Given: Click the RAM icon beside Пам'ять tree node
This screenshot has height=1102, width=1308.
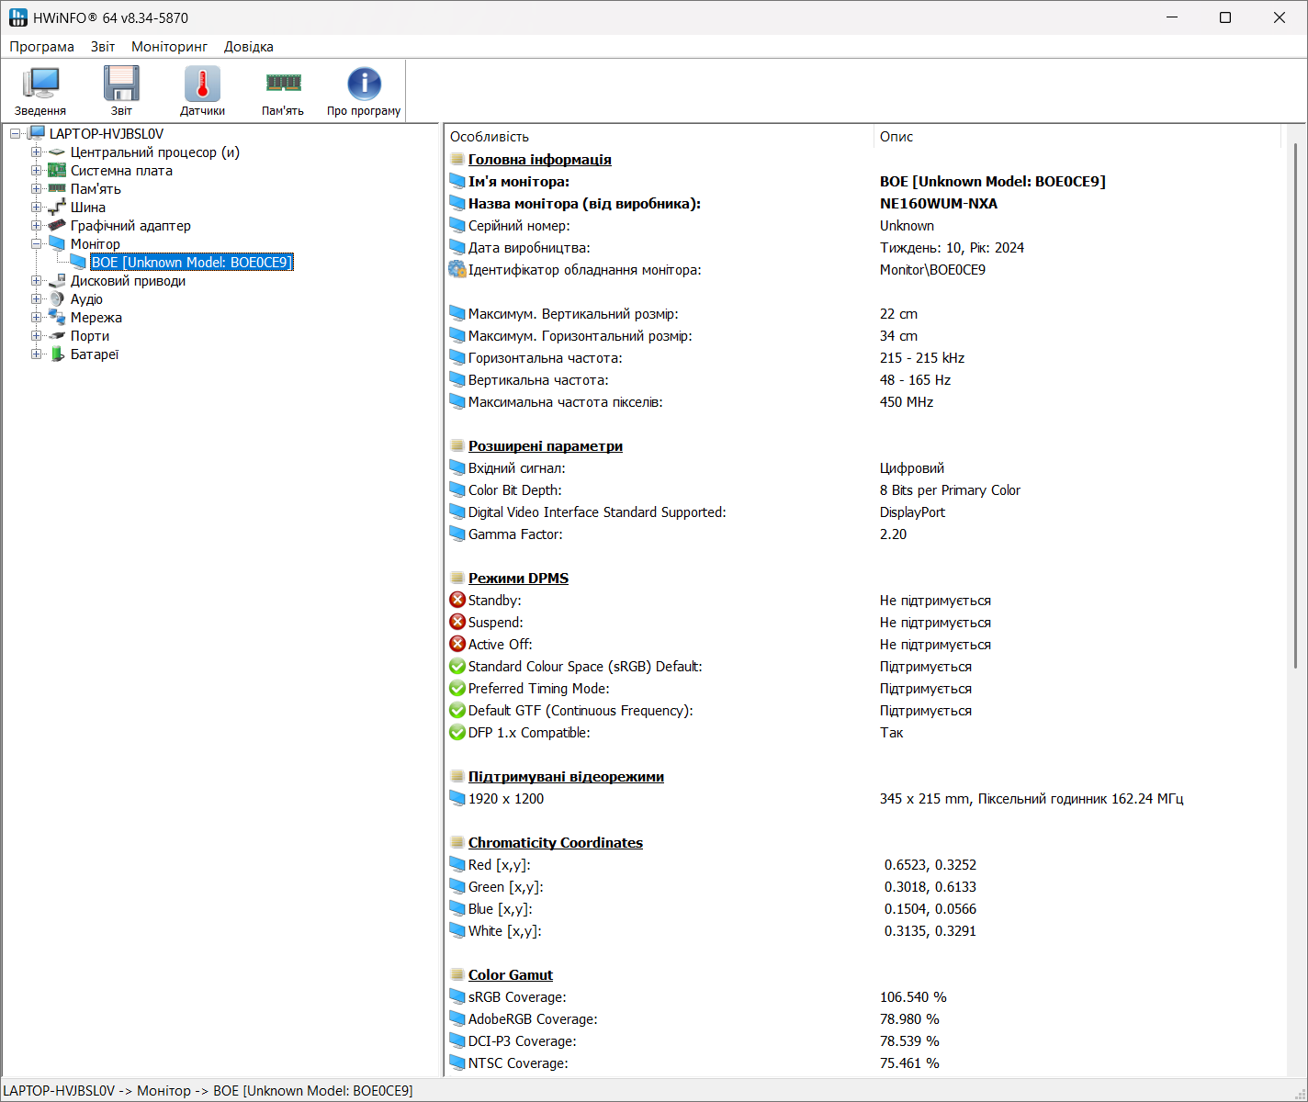Looking at the screenshot, I should (x=57, y=189).
